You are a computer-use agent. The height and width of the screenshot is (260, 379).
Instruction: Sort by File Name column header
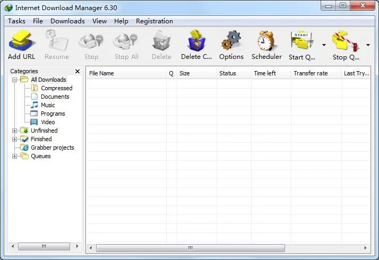pyautogui.click(x=126, y=73)
